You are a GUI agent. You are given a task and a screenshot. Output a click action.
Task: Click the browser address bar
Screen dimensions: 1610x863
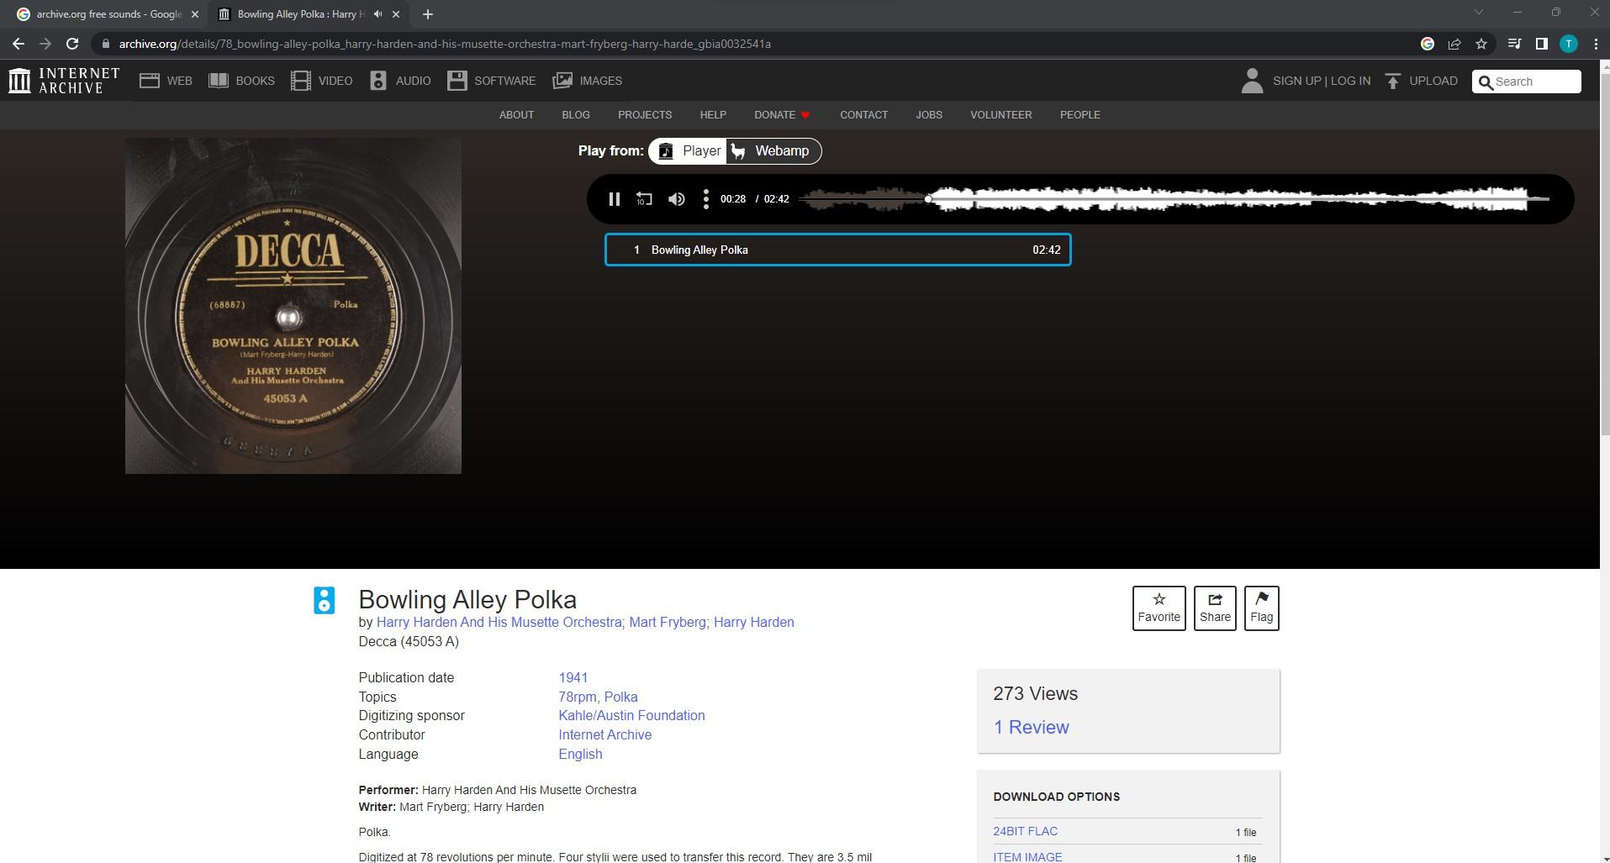pos(757,44)
